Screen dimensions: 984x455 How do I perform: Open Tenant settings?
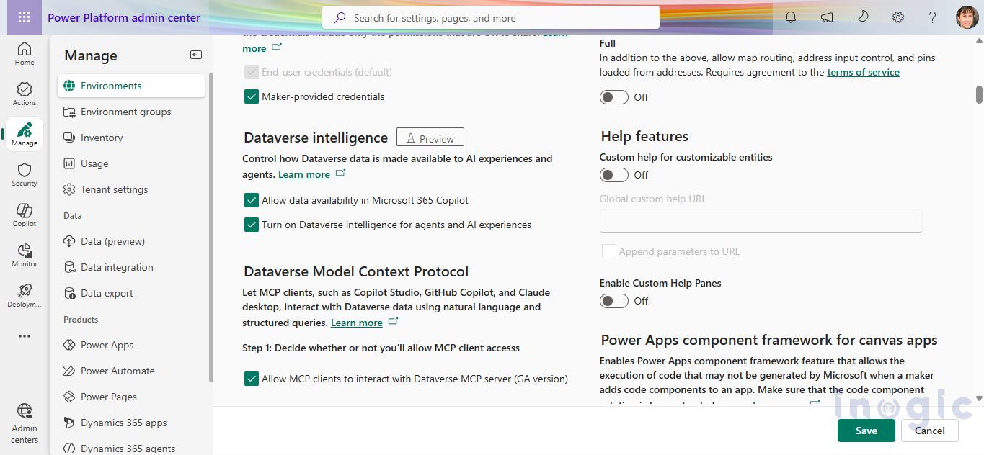click(131, 189)
